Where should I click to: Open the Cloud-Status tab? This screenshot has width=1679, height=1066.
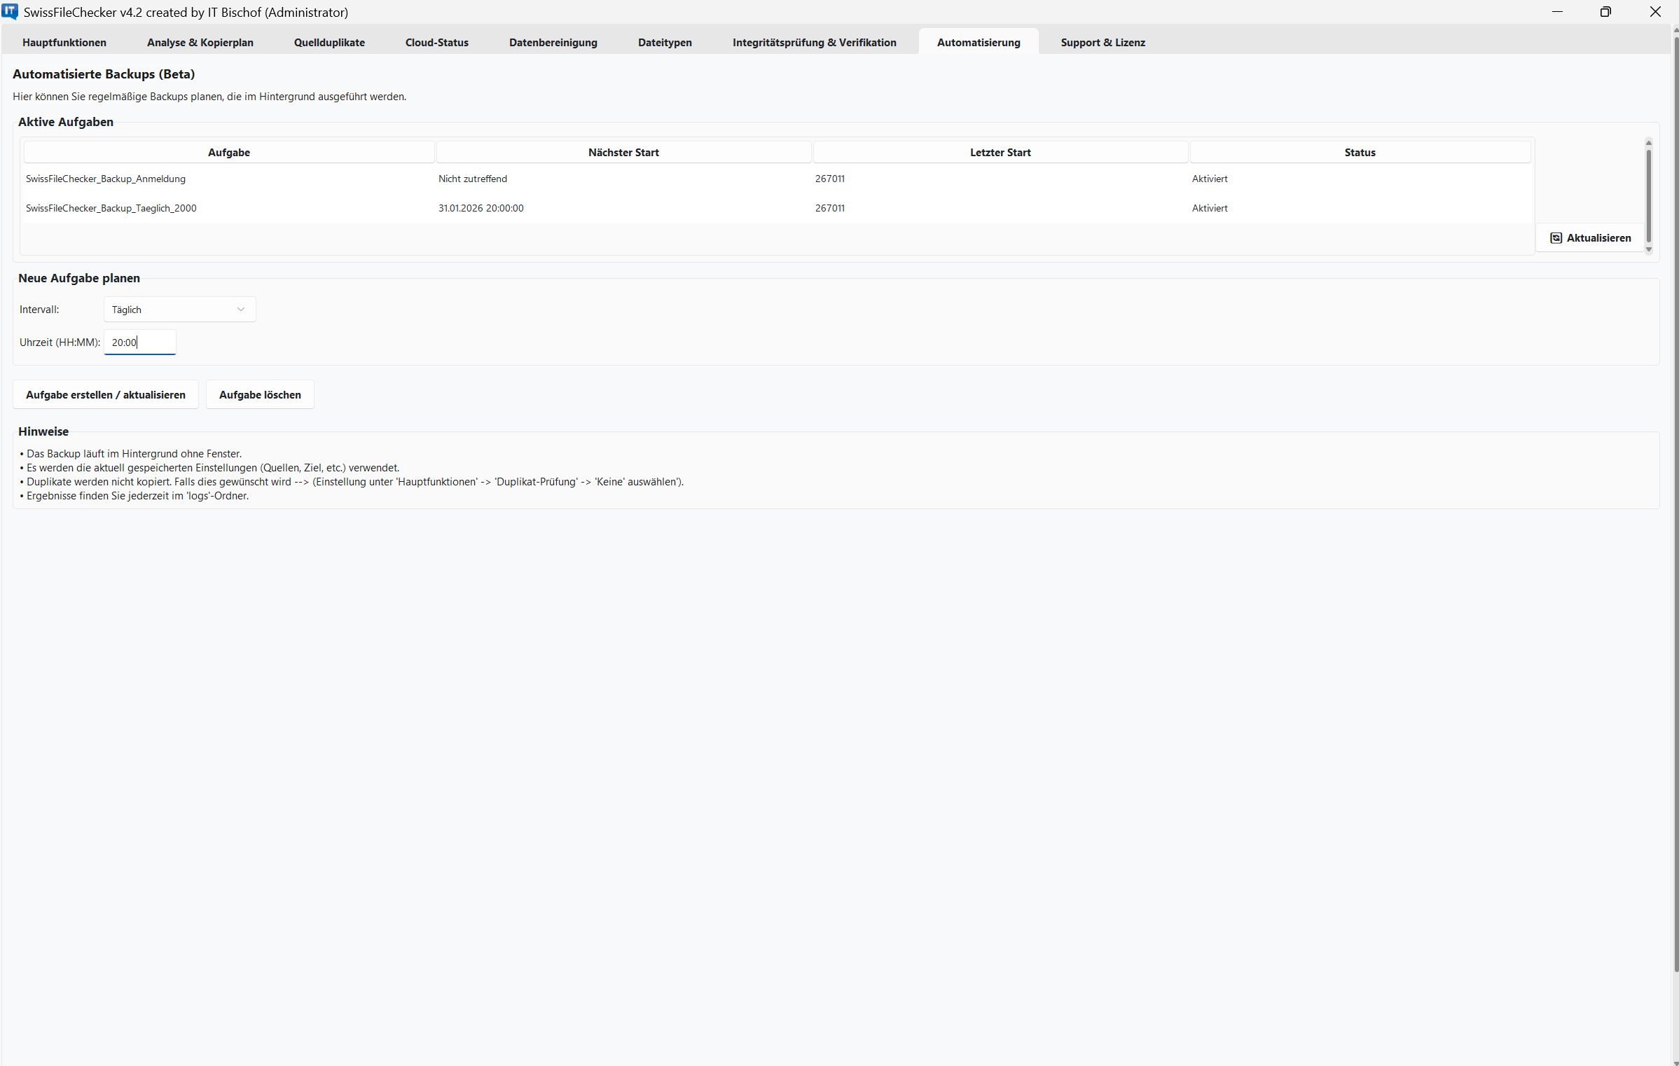436,43
